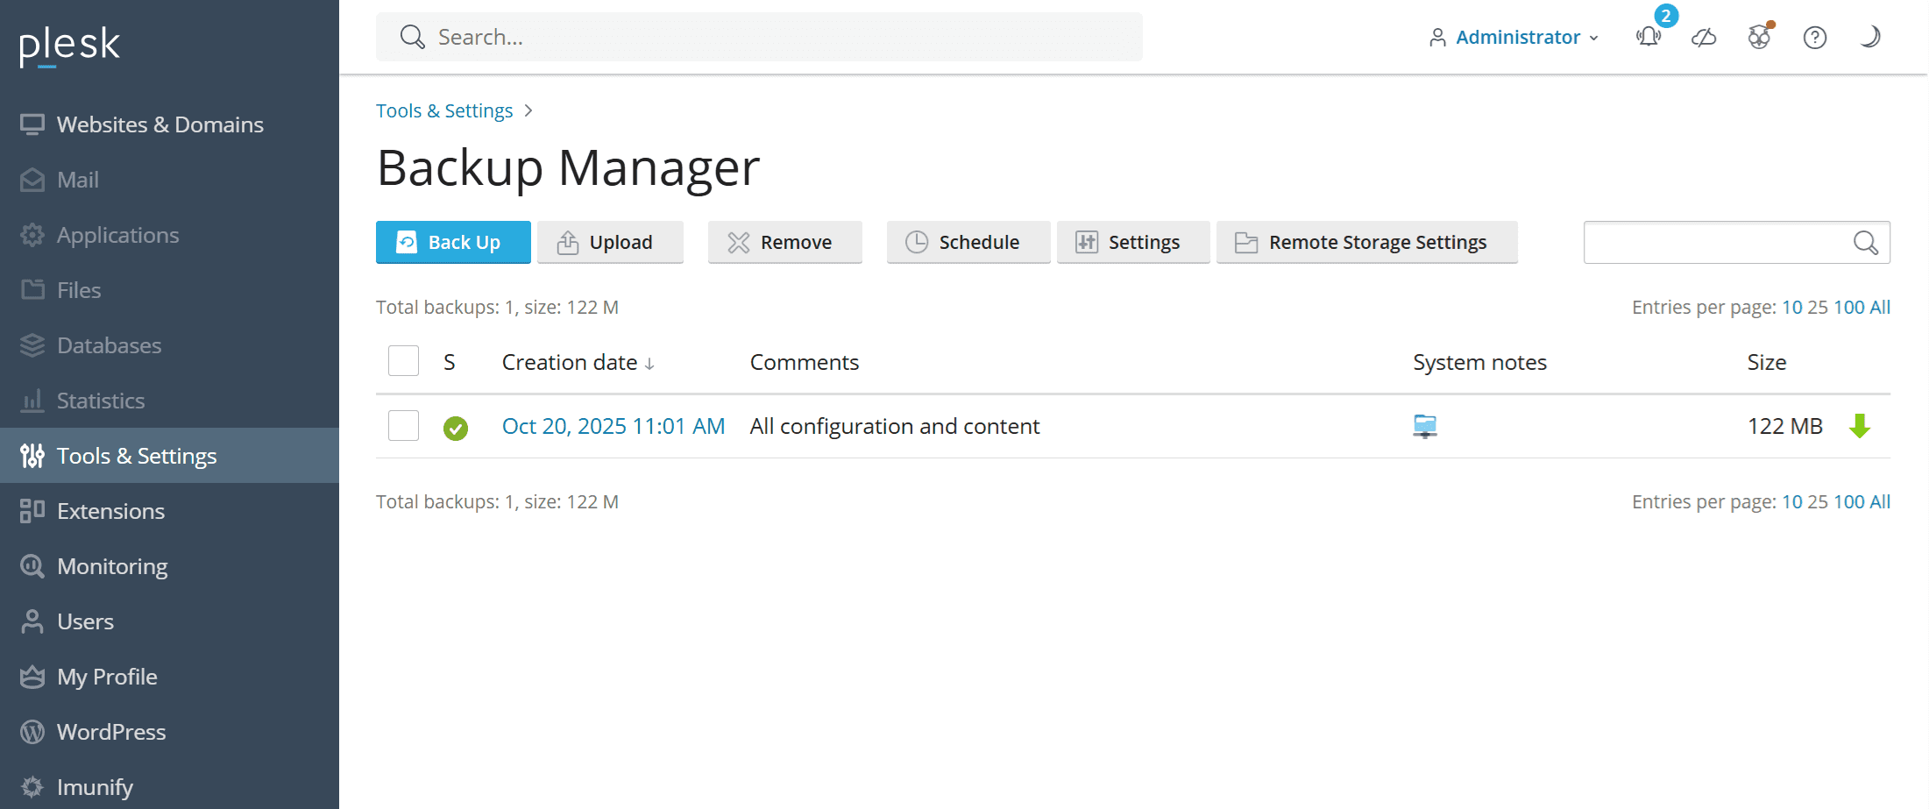Click the green download arrow for backup
This screenshot has height=809, width=1929.
pos(1859,426)
